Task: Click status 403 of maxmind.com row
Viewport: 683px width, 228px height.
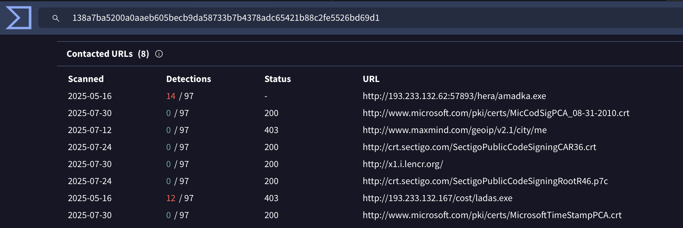Action: click(271, 130)
